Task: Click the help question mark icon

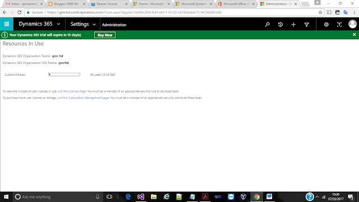Action: pyautogui.click(x=339, y=24)
